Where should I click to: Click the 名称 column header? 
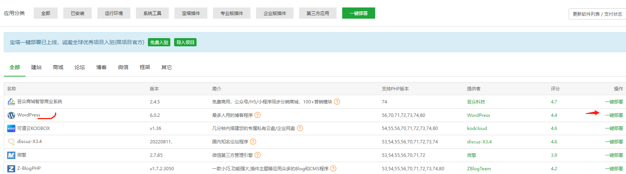[12, 88]
